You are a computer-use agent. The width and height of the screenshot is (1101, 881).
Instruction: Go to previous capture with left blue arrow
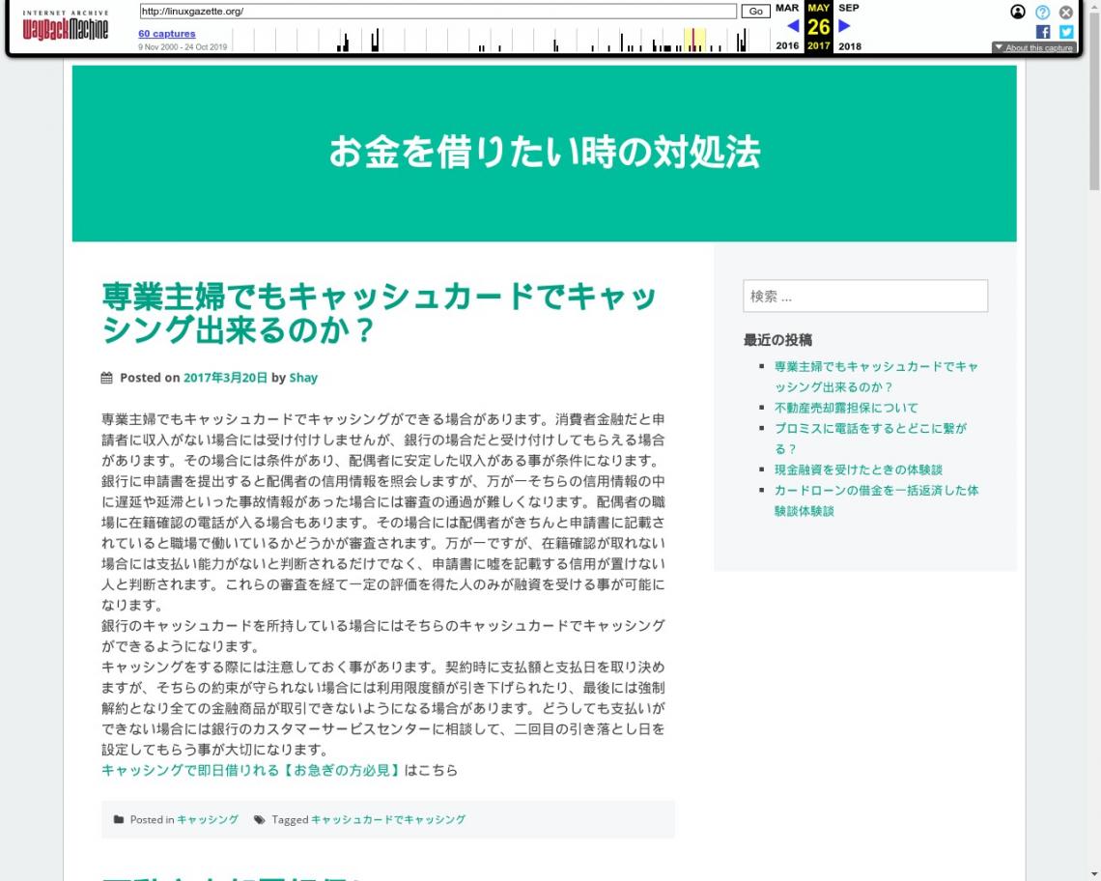pyautogui.click(x=793, y=26)
